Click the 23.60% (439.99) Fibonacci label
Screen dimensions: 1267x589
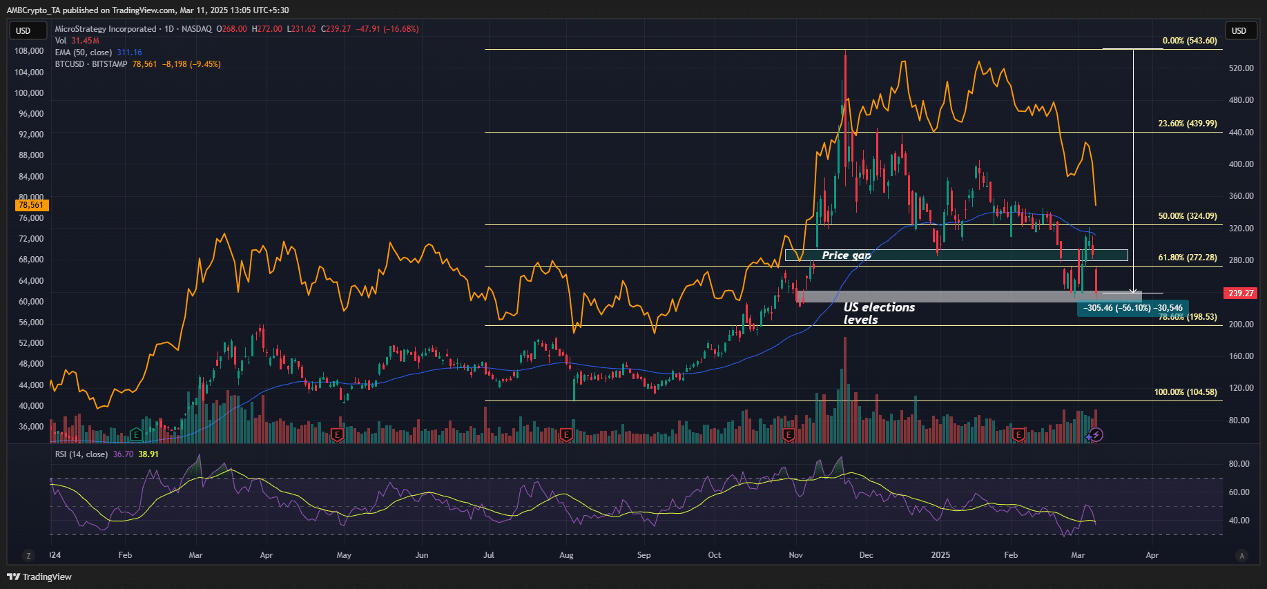point(1188,124)
